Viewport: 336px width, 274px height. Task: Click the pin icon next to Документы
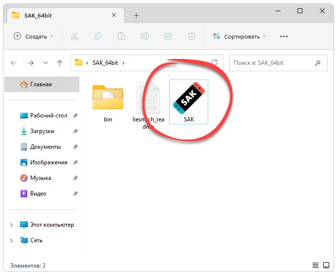75,147
